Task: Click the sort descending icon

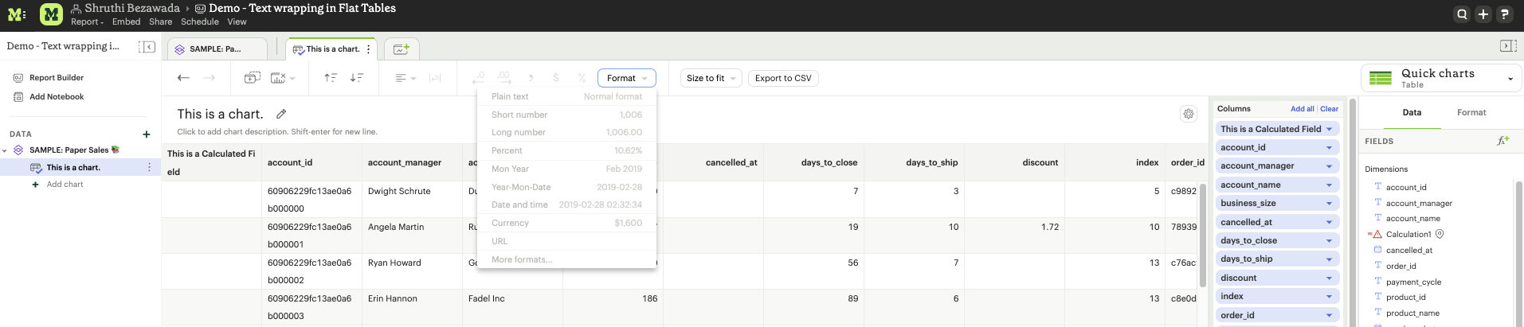Action: tap(357, 78)
